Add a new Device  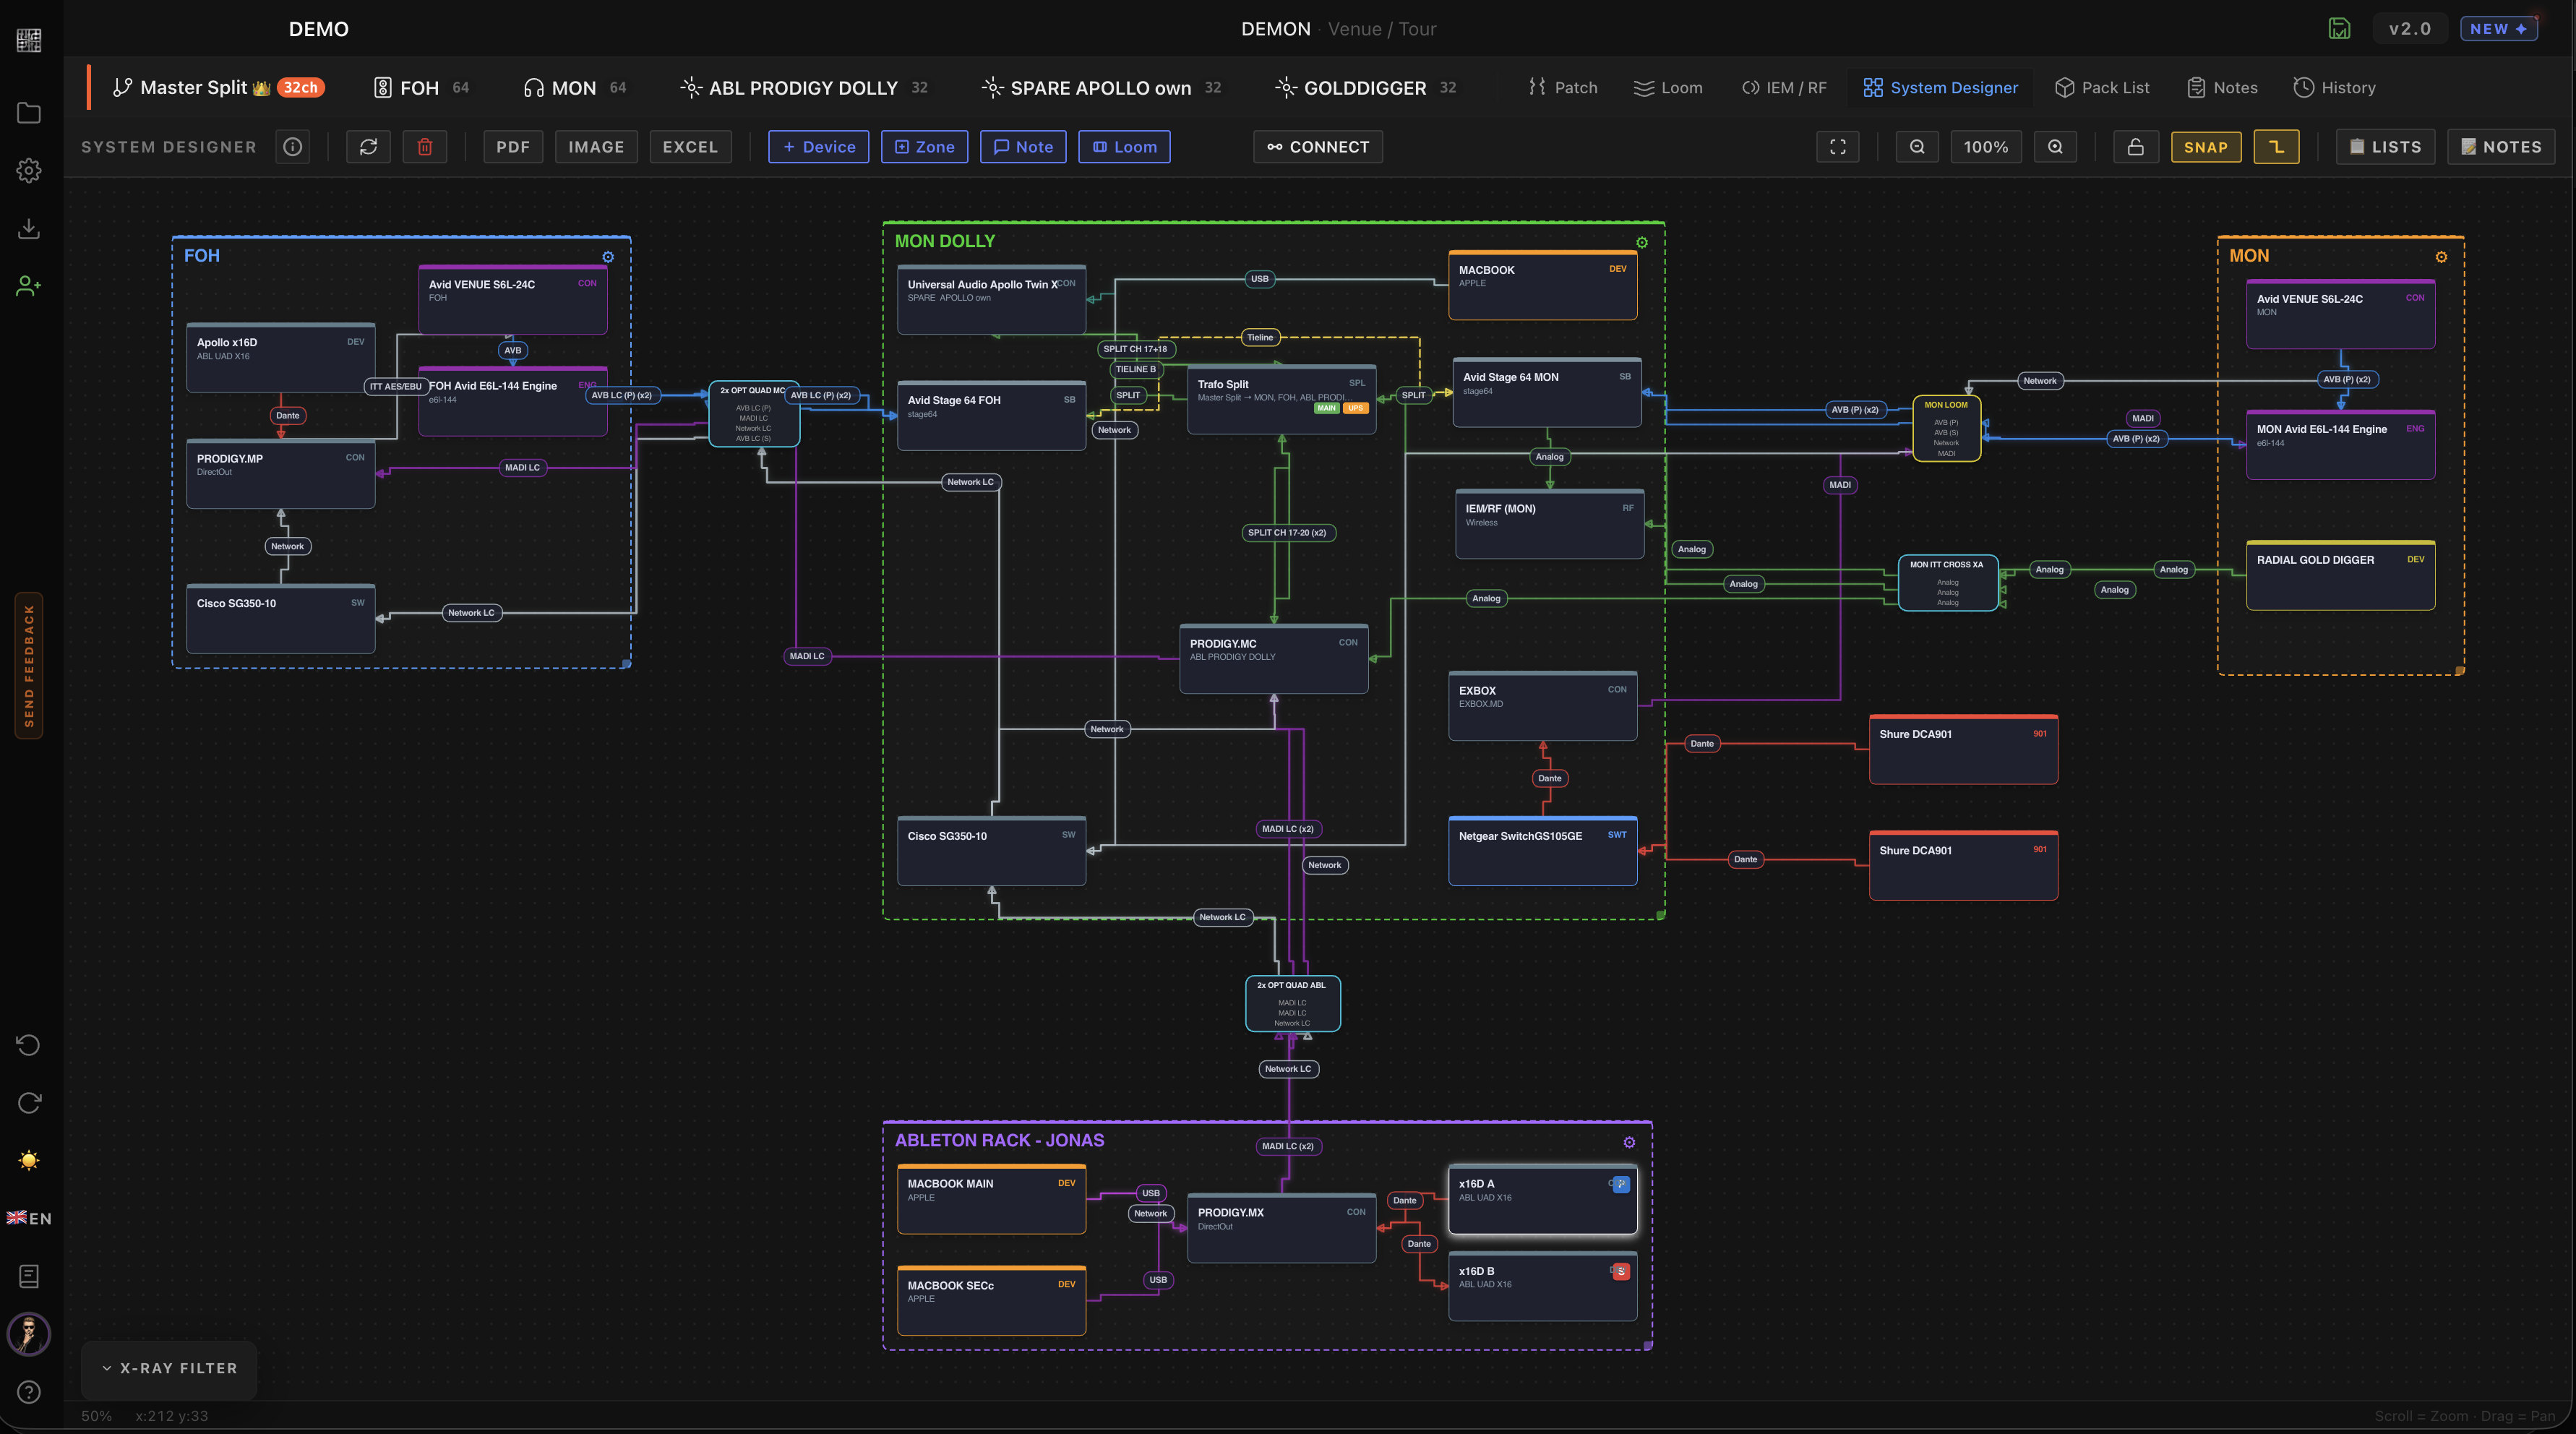818,147
